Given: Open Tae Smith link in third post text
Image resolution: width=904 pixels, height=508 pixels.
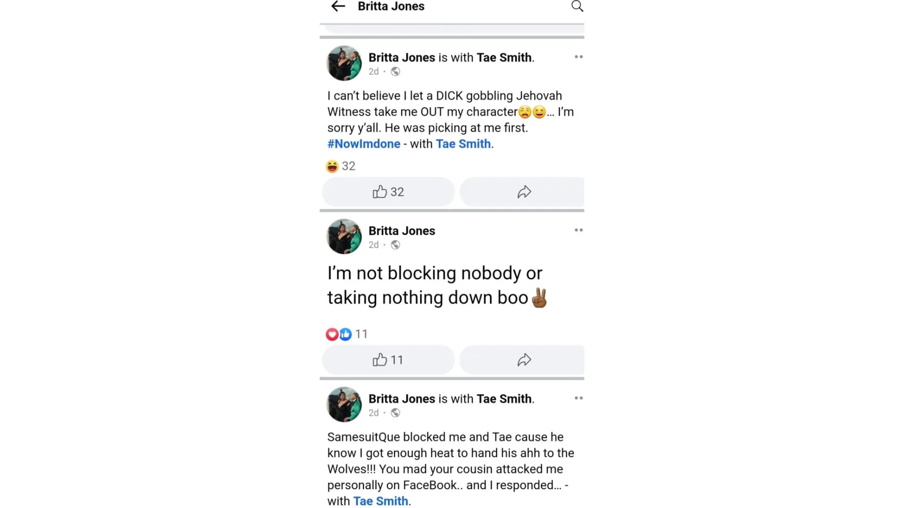Looking at the screenshot, I should click(381, 501).
